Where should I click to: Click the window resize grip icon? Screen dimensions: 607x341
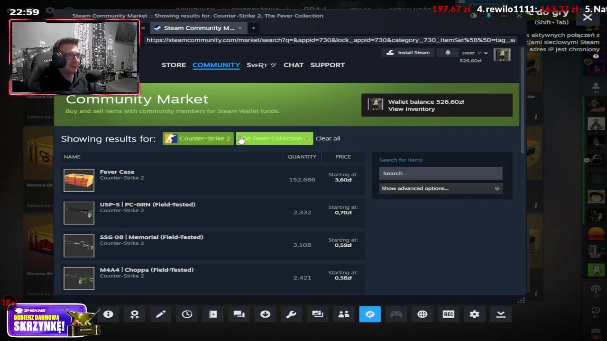pos(521,300)
